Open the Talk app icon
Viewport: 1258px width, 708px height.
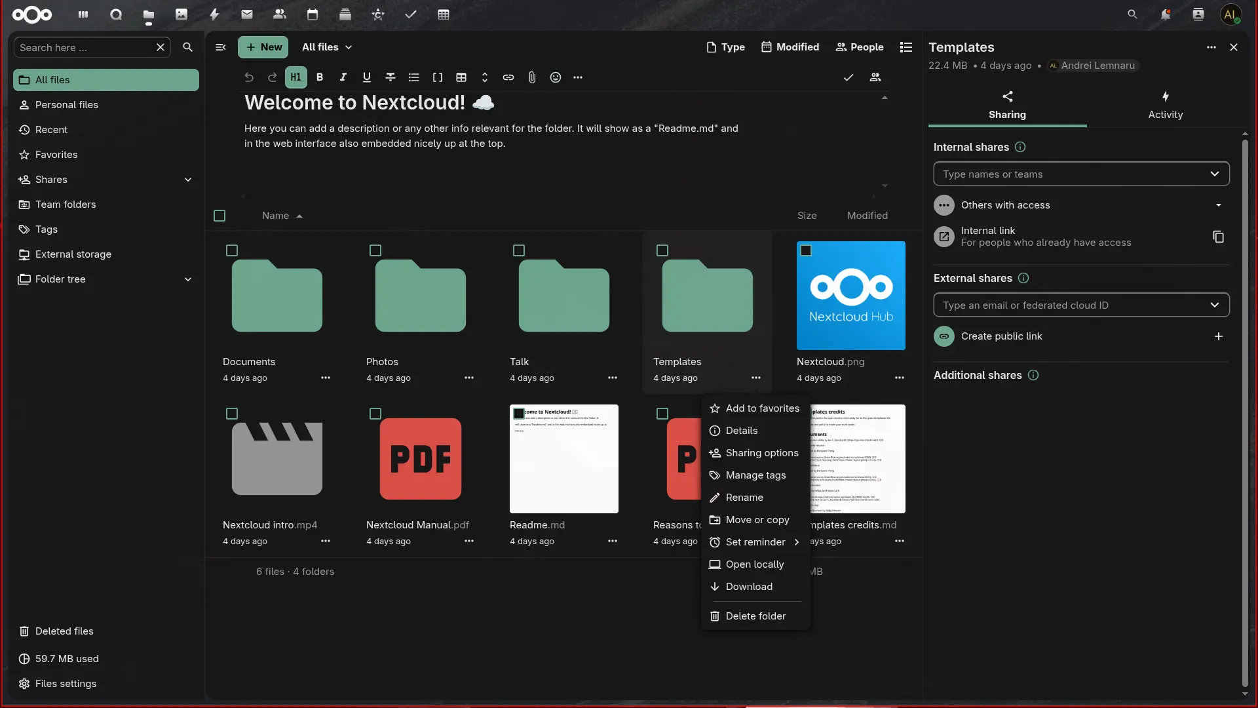pos(116,14)
